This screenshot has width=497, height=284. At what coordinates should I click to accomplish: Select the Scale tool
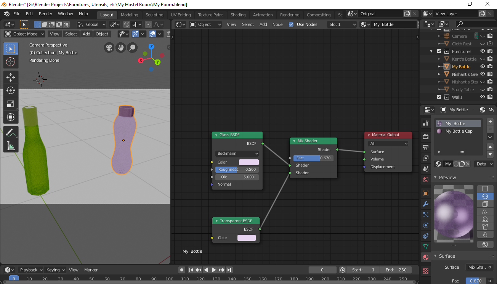click(11, 104)
